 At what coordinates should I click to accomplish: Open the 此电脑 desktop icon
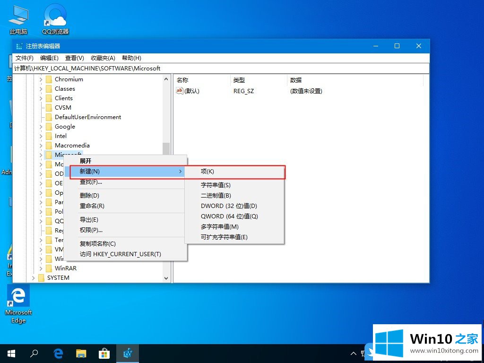tap(18, 19)
